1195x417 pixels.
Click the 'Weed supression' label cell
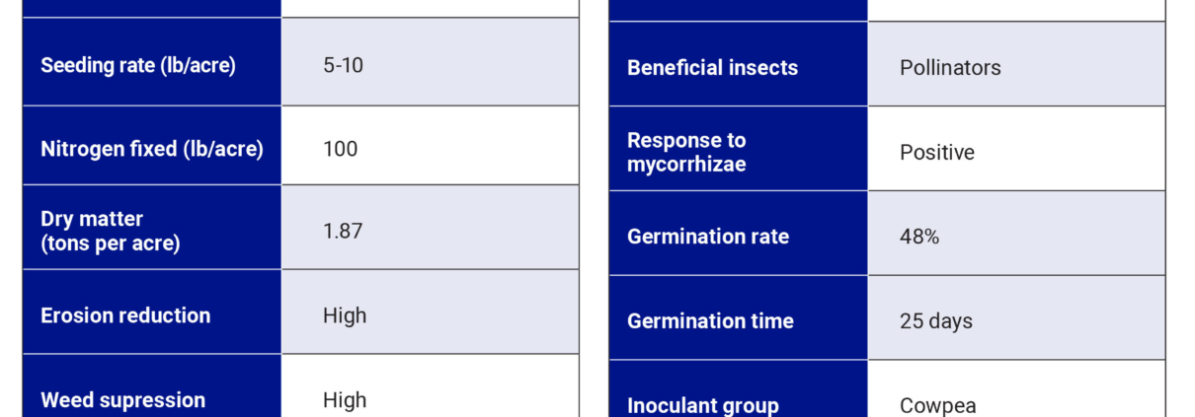pos(123,399)
